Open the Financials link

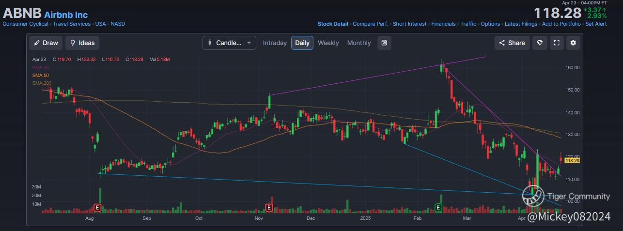tap(443, 24)
